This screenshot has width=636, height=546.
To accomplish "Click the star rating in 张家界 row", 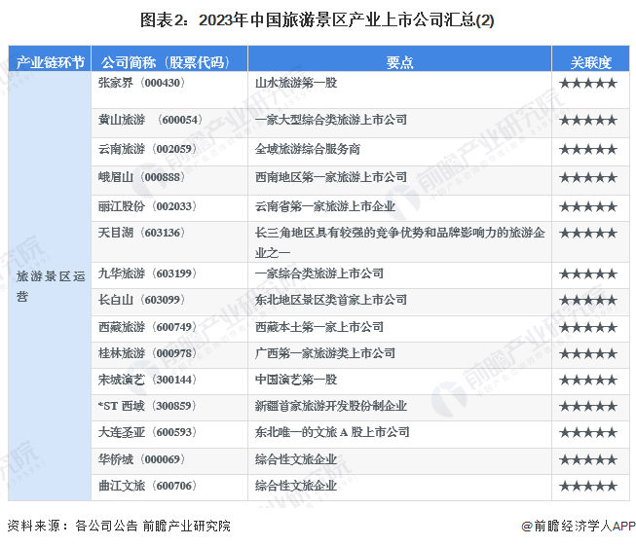I will (x=588, y=83).
